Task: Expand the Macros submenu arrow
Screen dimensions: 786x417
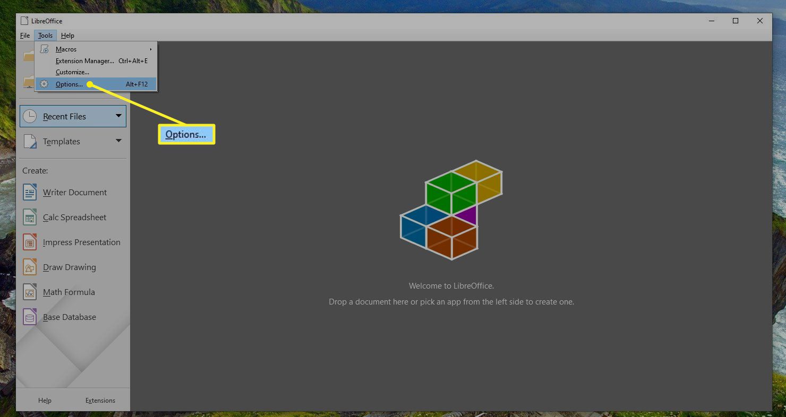Action: pyautogui.click(x=151, y=49)
